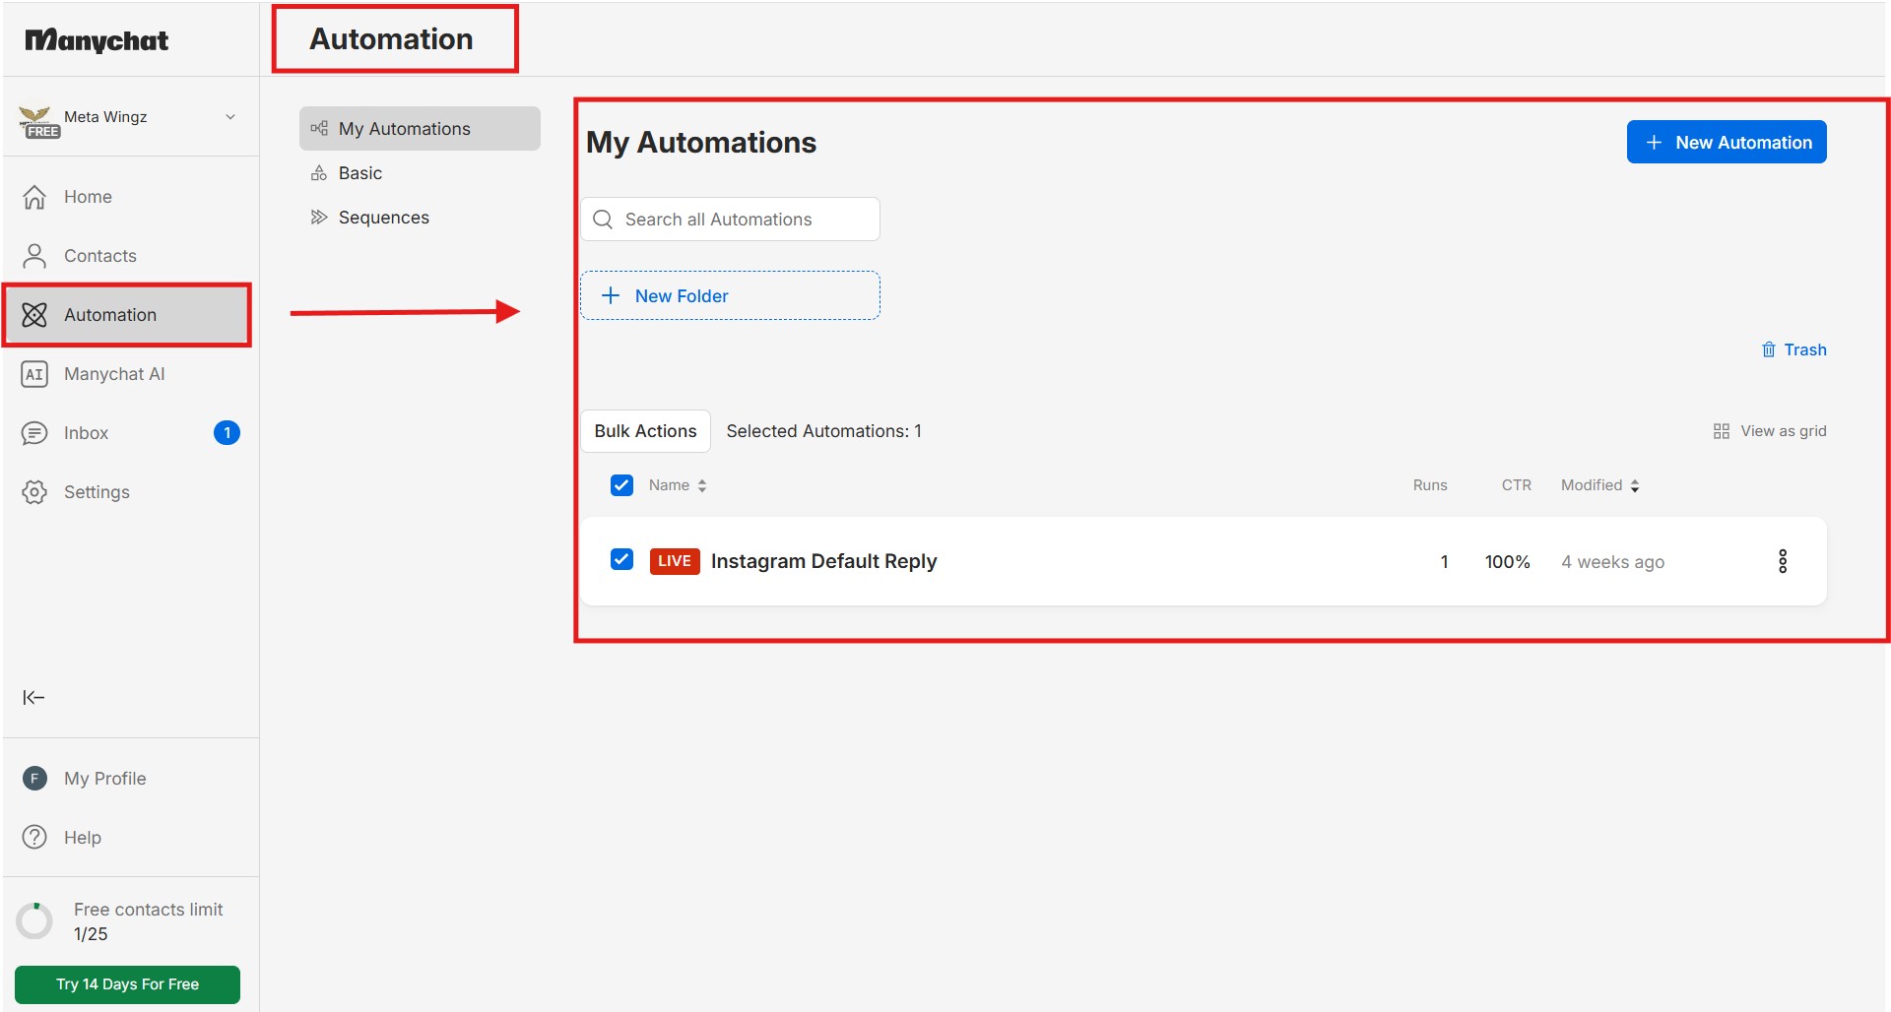1891x1012 pixels.
Task: Click the Help question mark icon
Action: pos(34,838)
